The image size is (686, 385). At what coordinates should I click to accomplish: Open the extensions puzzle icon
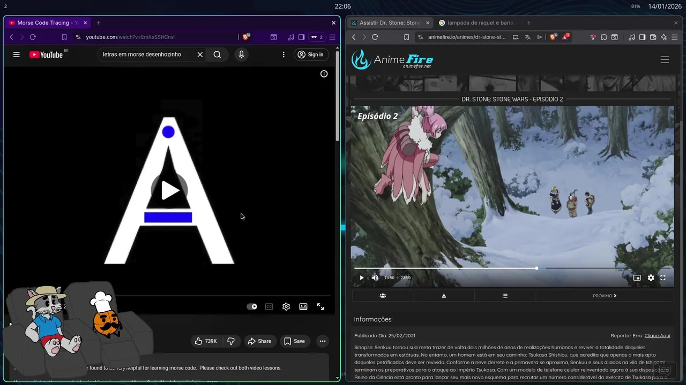604,37
